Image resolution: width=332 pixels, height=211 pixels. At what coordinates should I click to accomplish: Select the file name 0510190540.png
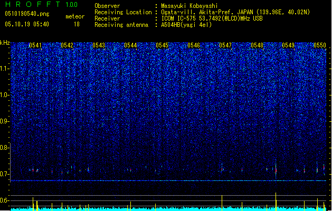(x=27, y=14)
